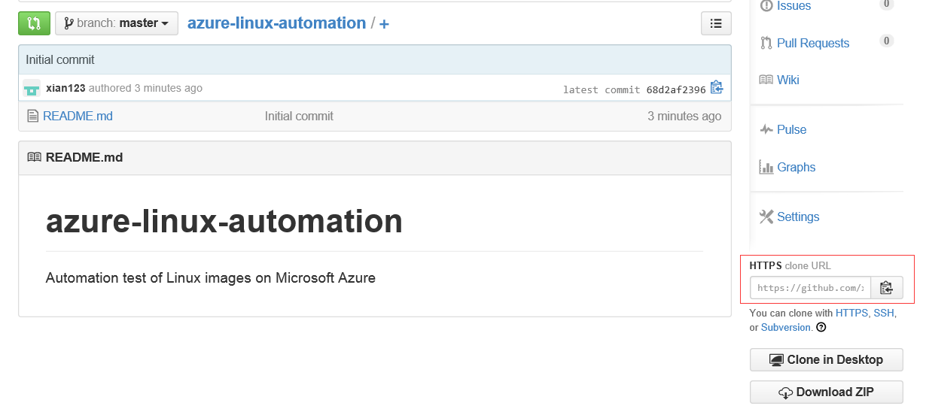Click the list view icon button
Viewport: 929px width, 418px height.
click(x=716, y=23)
